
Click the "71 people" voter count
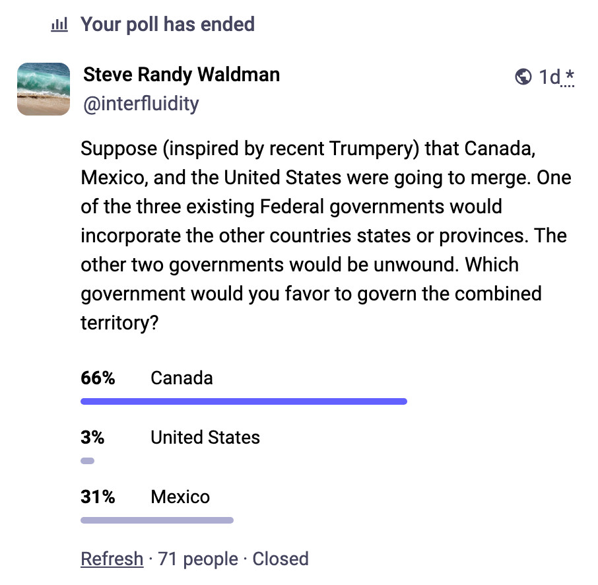click(x=197, y=559)
